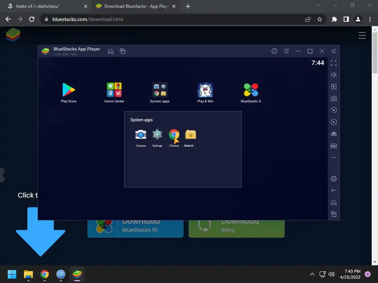
Task: Click the macro playback icon in sidebar
Action: (334, 110)
